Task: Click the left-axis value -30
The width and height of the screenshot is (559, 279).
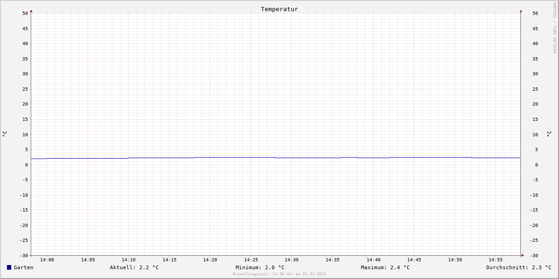Action: tap(24, 256)
